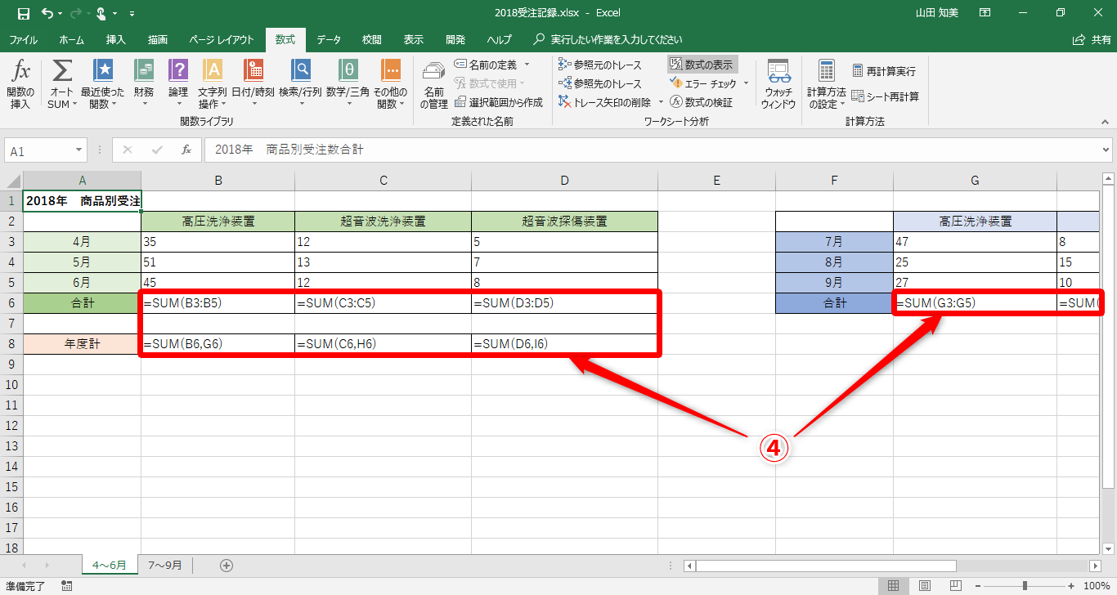Click the horizontal scrollbar thumb
The image size is (1117, 595).
coord(826,566)
